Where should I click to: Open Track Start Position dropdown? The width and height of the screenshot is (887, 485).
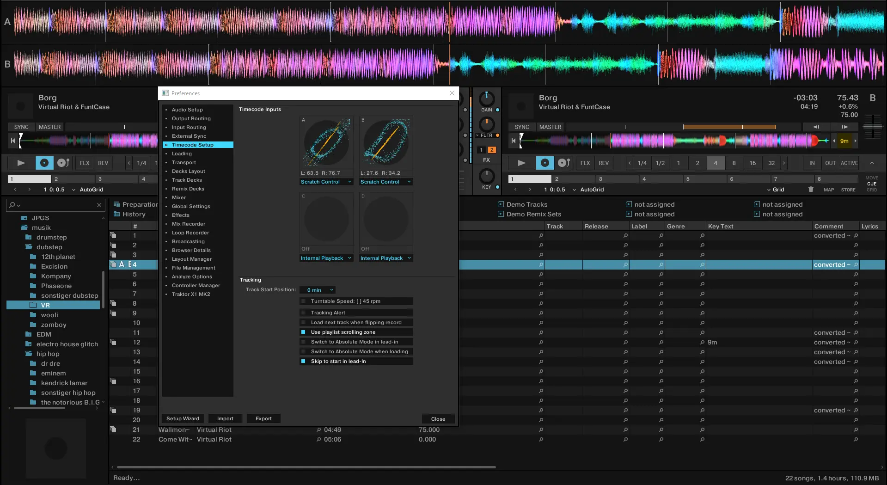click(317, 290)
